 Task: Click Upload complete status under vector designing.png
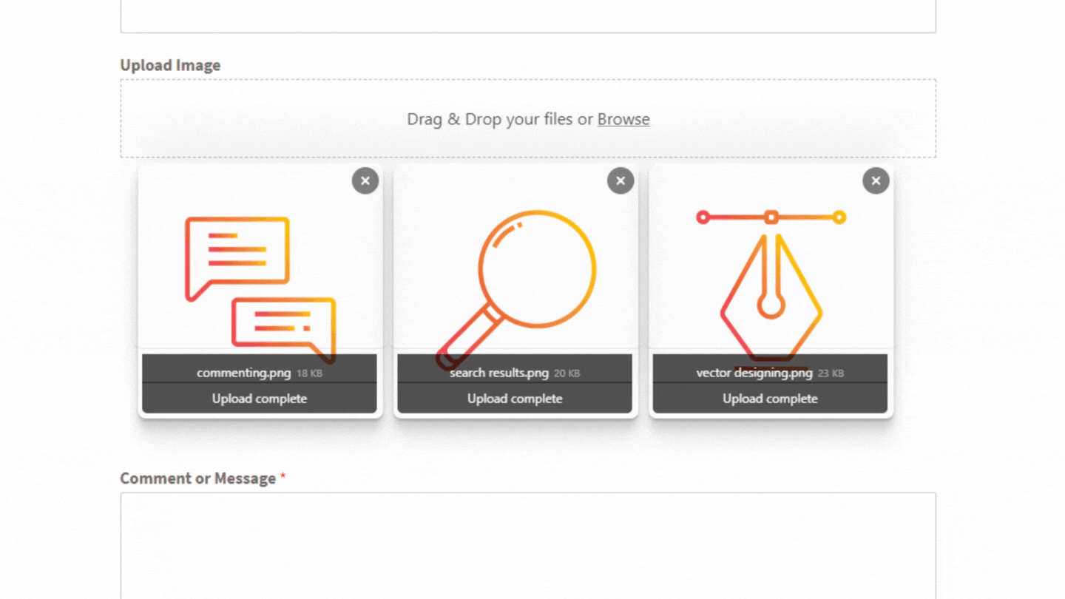[770, 399]
